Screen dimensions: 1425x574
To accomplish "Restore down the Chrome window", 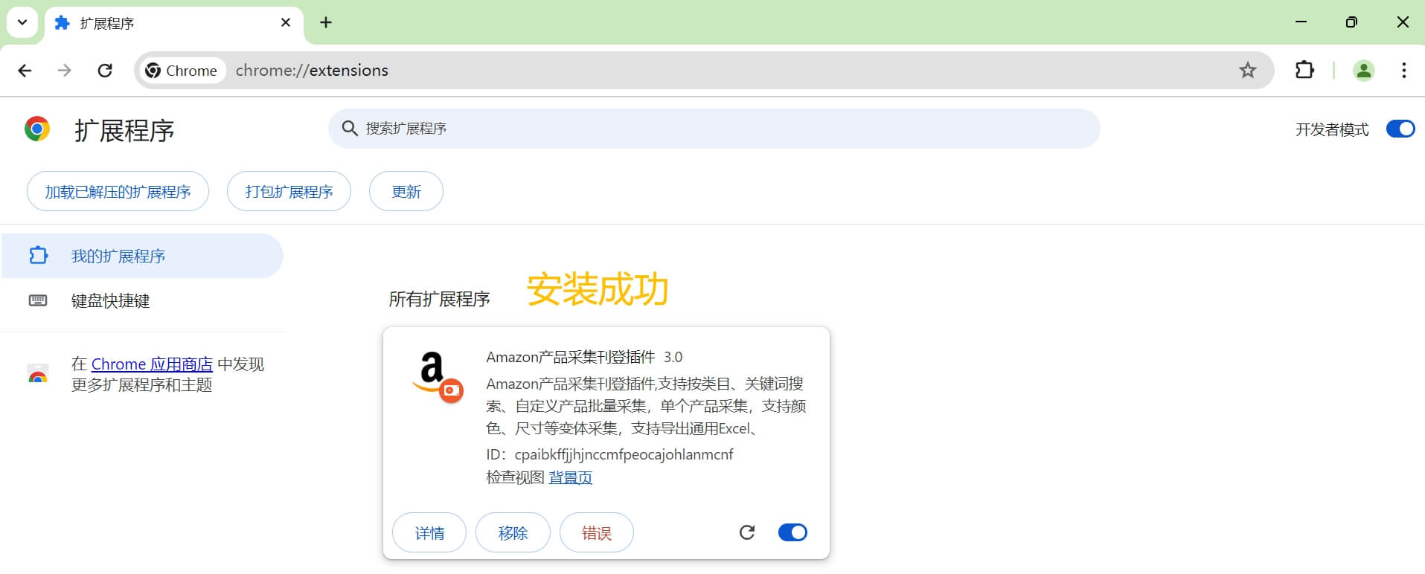I will pos(1351,22).
